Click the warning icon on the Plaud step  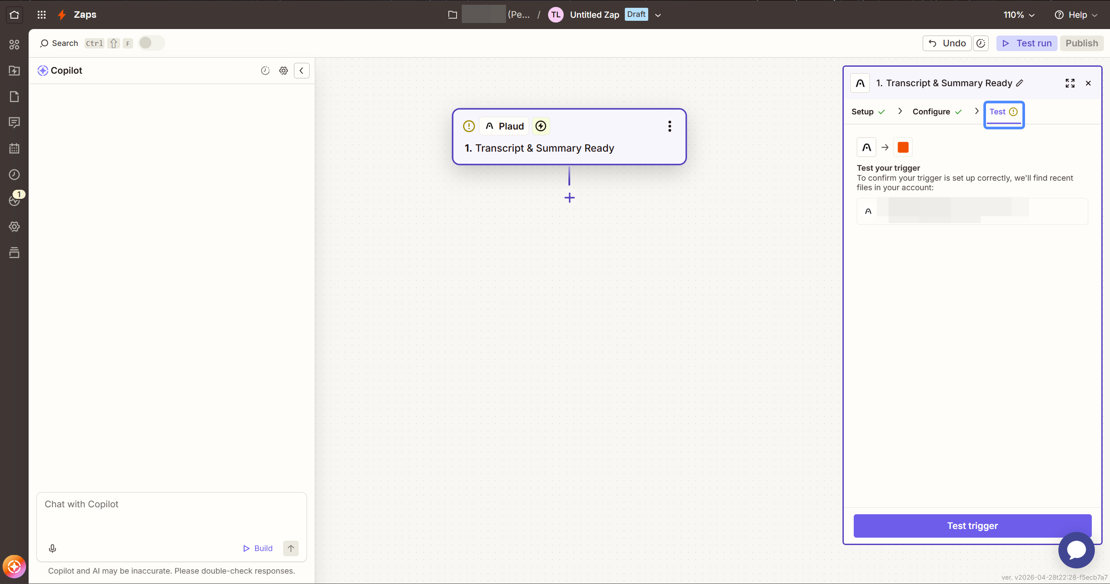pyautogui.click(x=469, y=126)
